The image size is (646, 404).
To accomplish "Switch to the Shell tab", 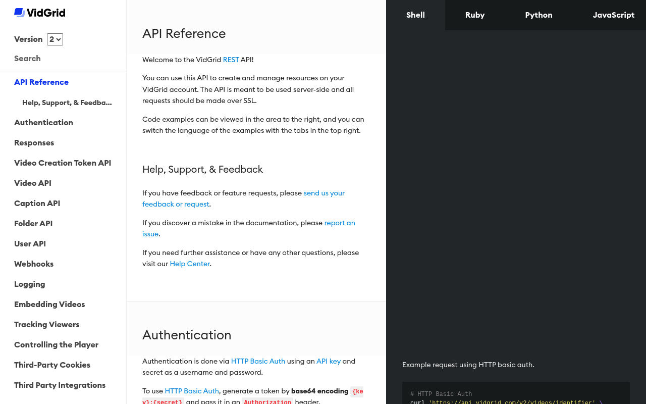I will coord(415,15).
